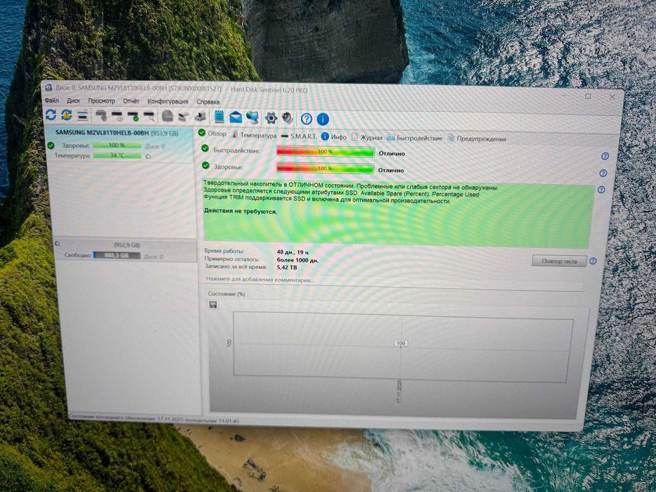The height and width of the screenshot is (492, 656).
Task: Click the gray dome-shaped toolbar icon
Action: click(167, 116)
